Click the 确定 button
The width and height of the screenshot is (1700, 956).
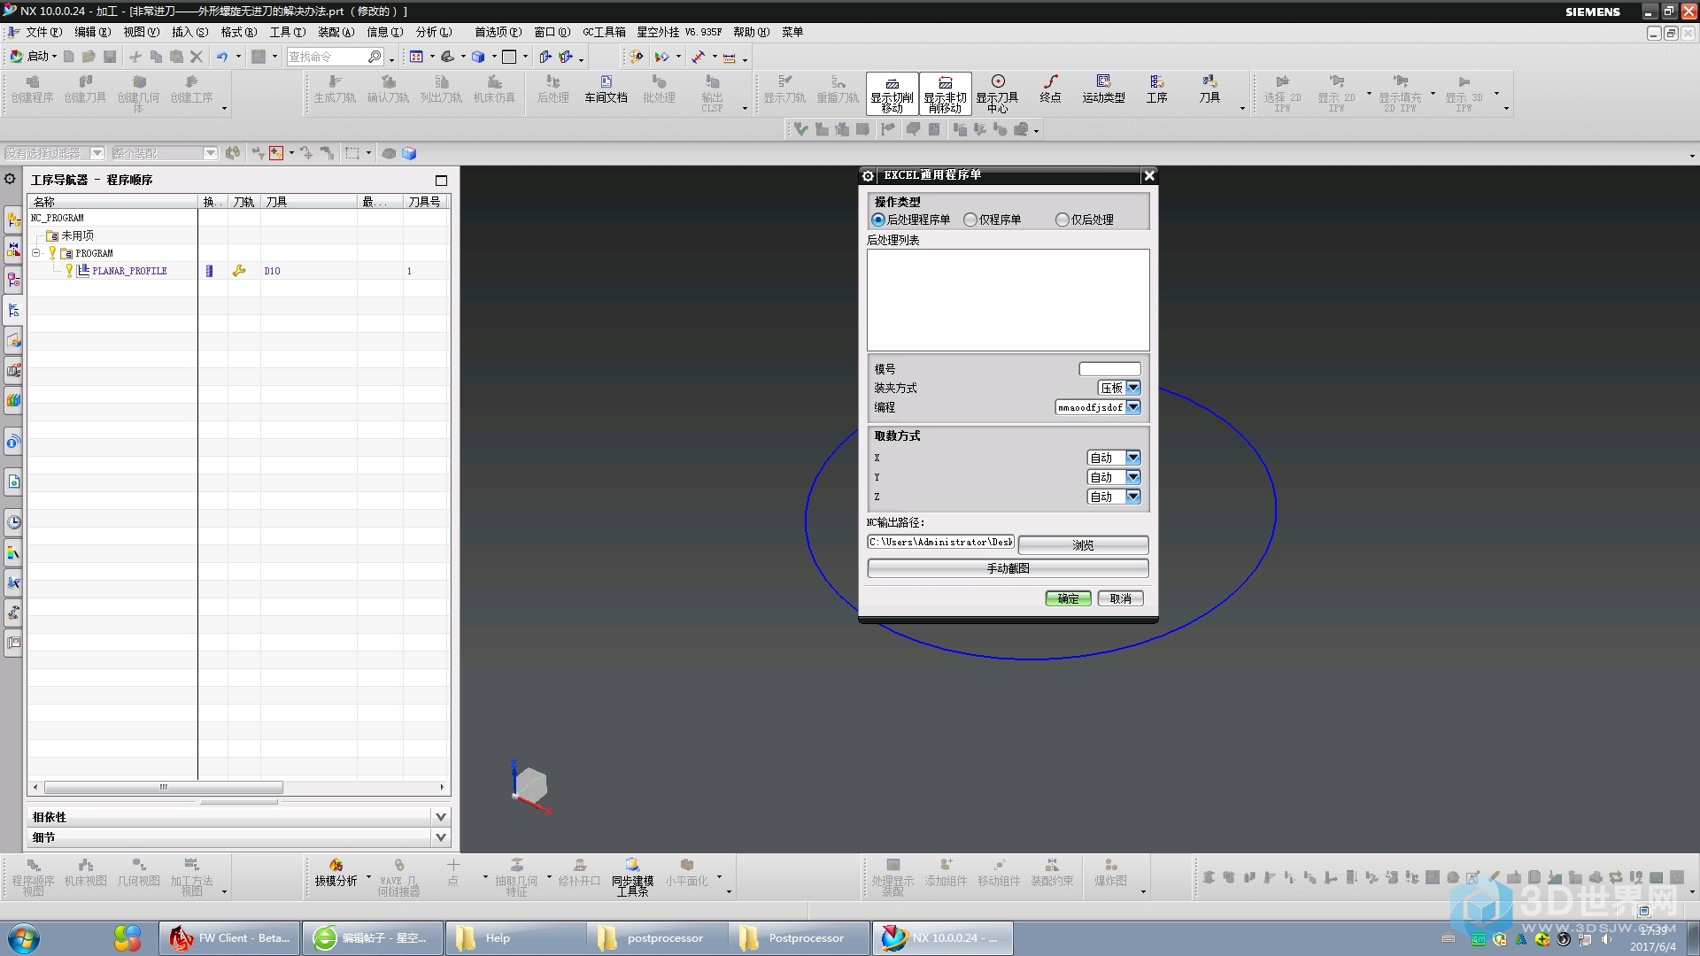[1068, 598]
